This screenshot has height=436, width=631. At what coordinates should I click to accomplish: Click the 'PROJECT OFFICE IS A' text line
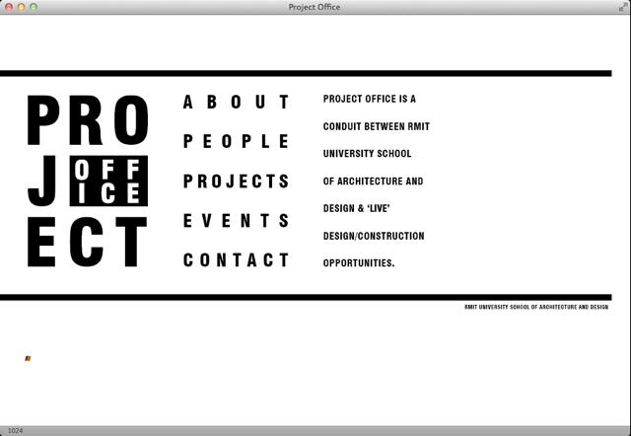(370, 99)
